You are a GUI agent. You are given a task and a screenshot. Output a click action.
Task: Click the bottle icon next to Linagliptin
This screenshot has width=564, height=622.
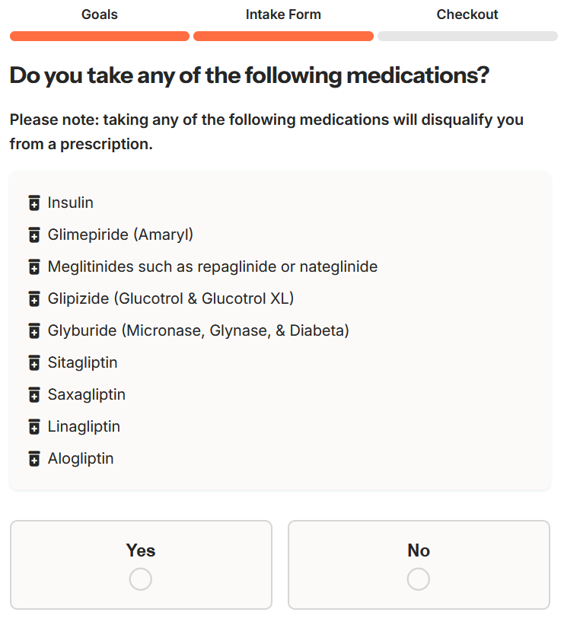(33, 427)
